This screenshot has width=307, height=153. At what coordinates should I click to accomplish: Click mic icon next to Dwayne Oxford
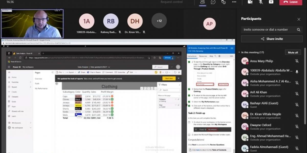click(x=297, y=127)
